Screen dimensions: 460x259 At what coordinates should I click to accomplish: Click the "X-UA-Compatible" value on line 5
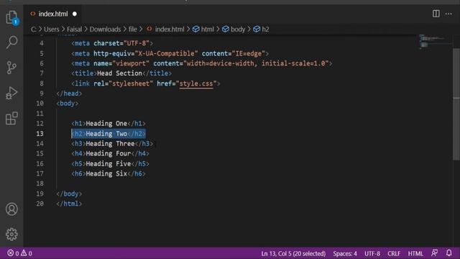tap(166, 53)
